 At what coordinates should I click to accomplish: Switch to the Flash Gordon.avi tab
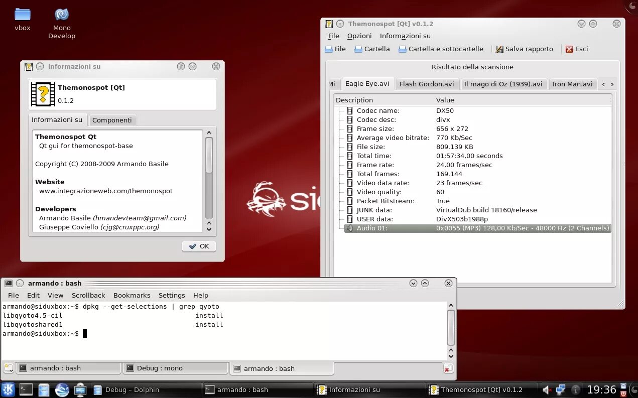tap(427, 84)
